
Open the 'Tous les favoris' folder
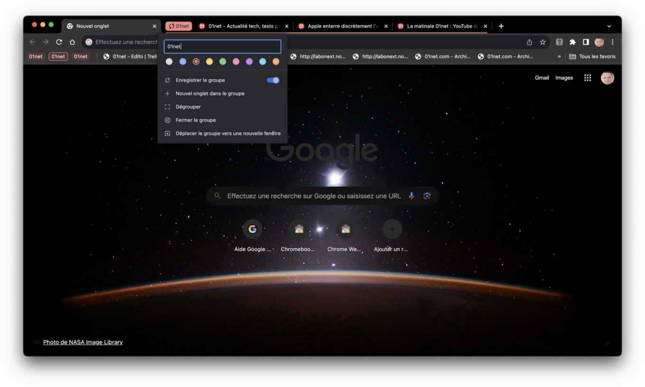coord(592,56)
